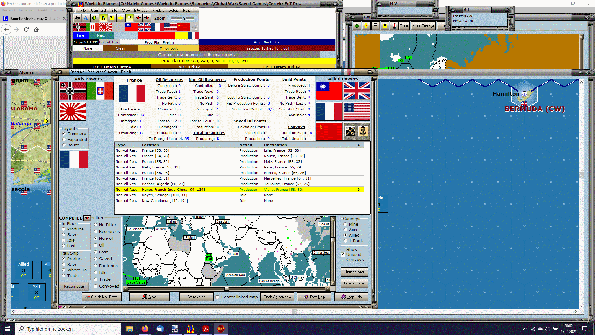
Task: Click the Trade Agreements button
Action: 277,297
